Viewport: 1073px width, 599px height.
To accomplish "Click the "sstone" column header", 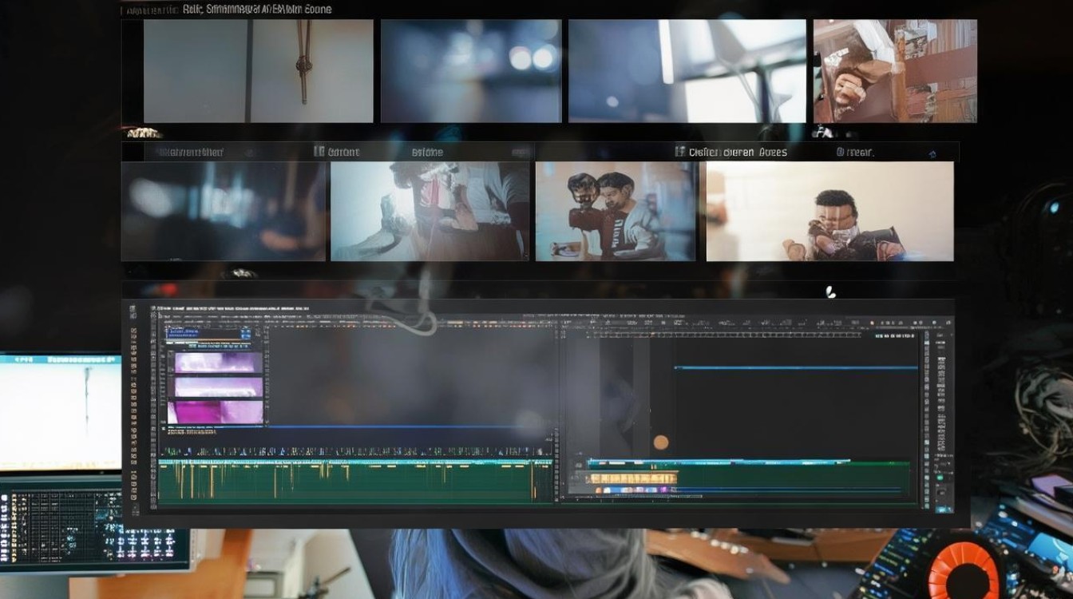I will [427, 152].
